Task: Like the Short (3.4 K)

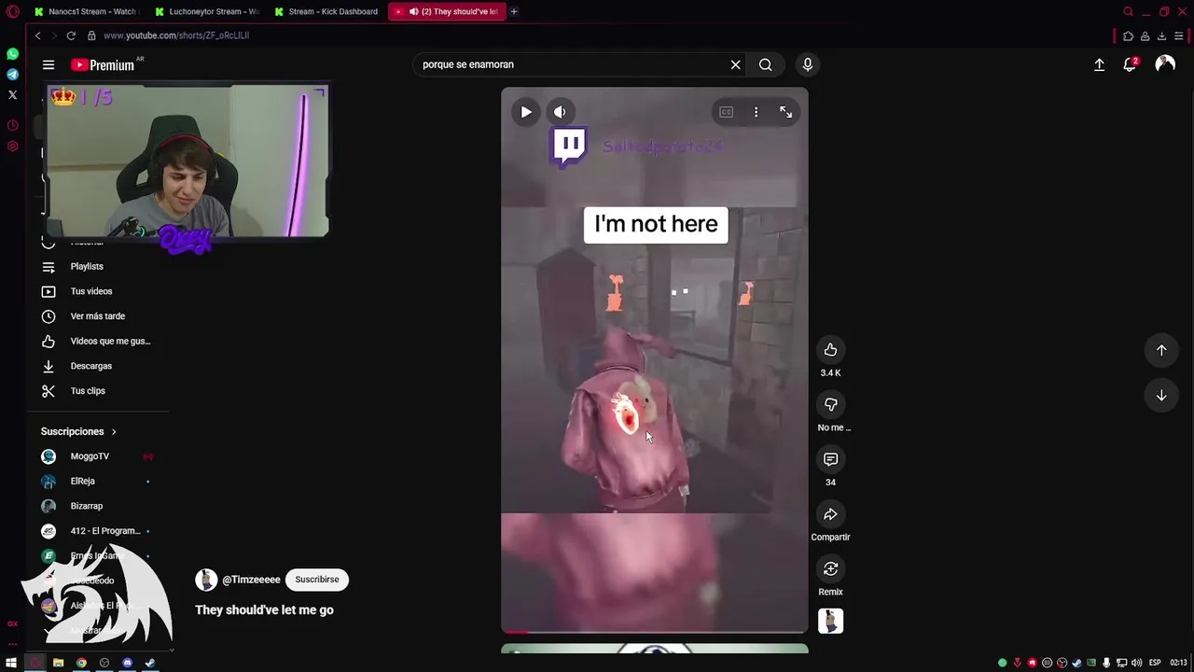Action: 830,350
